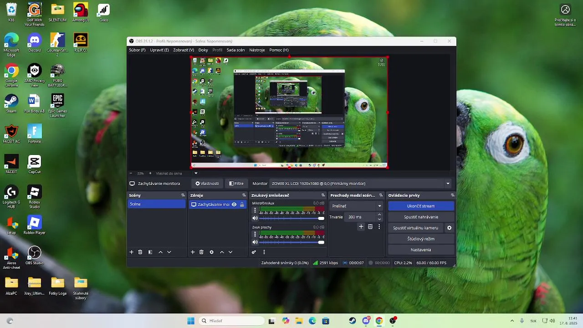The height and width of the screenshot is (328, 583).
Task: Remove source using trash icon in Zdroje
Action: tap(201, 252)
